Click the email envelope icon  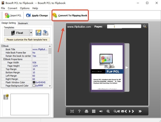pyautogui.click(x=123, y=111)
